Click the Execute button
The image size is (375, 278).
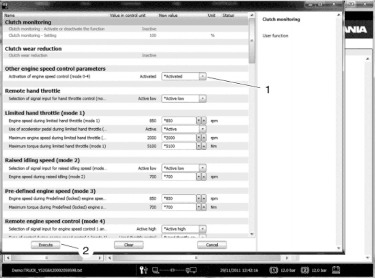(x=45, y=244)
